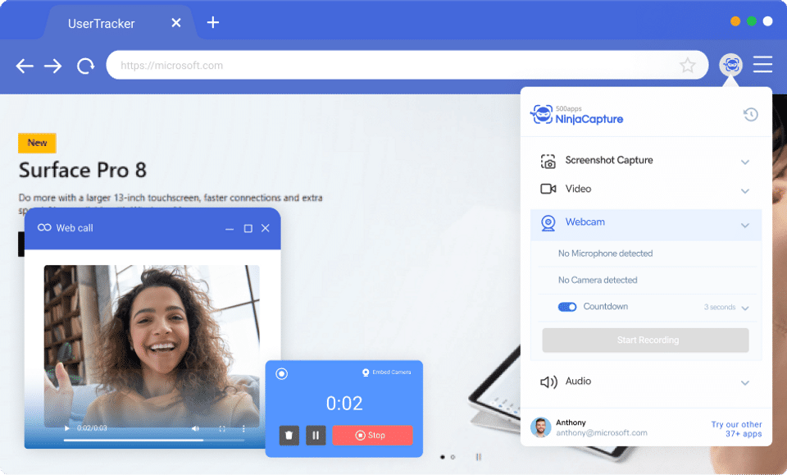Screen dimensions: 787x475
Task: Expand the Screenshot Capture chevron
Action: tap(745, 162)
